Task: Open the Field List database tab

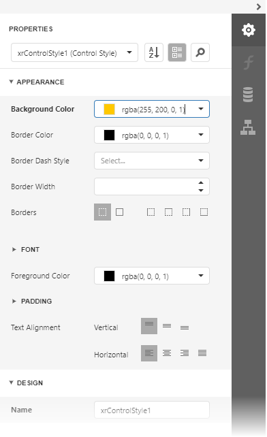Action: point(248,95)
